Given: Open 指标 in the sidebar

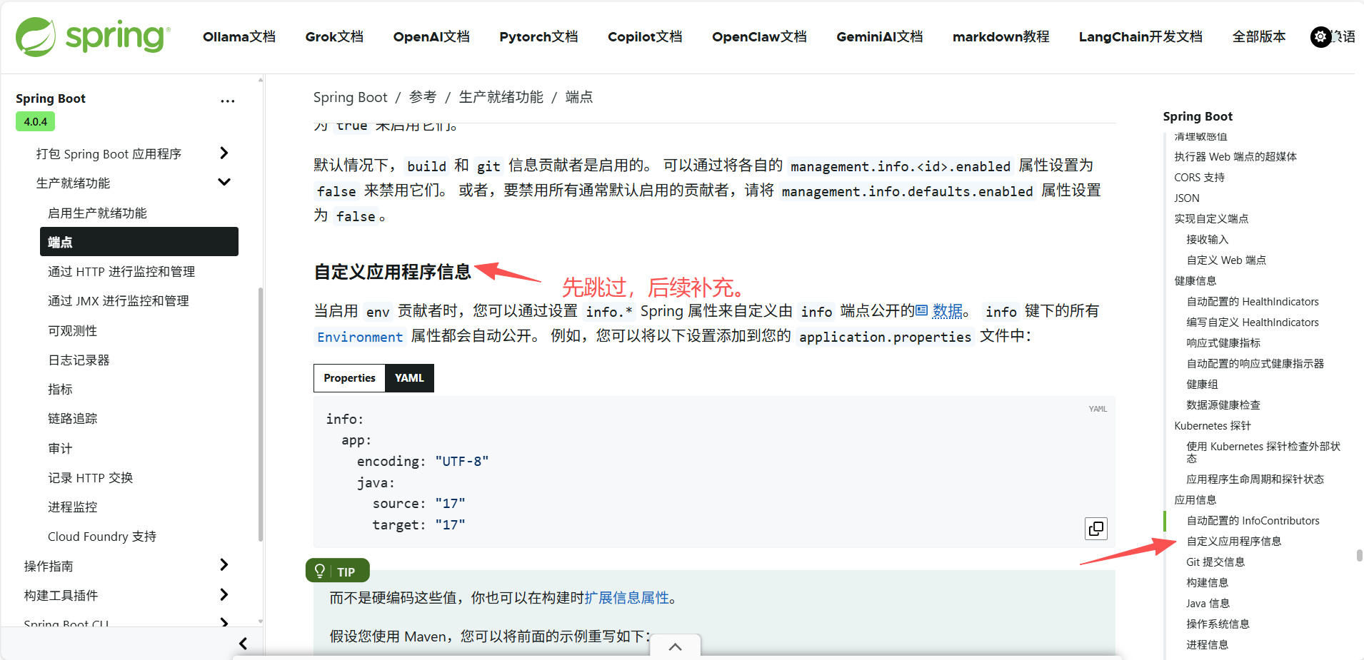Looking at the screenshot, I should pyautogui.click(x=60, y=390).
